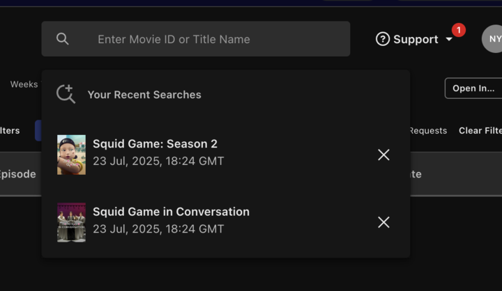Image resolution: width=502 pixels, height=291 pixels.
Task: Click the magnifying glass search icon
Action: click(x=63, y=39)
